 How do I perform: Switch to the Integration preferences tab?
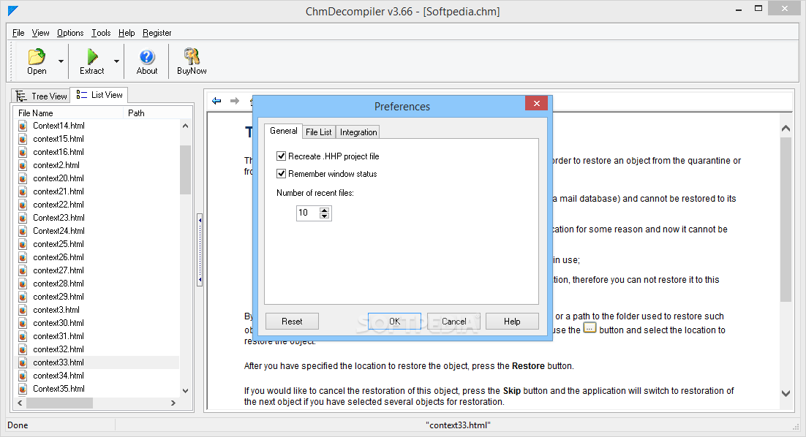click(358, 132)
